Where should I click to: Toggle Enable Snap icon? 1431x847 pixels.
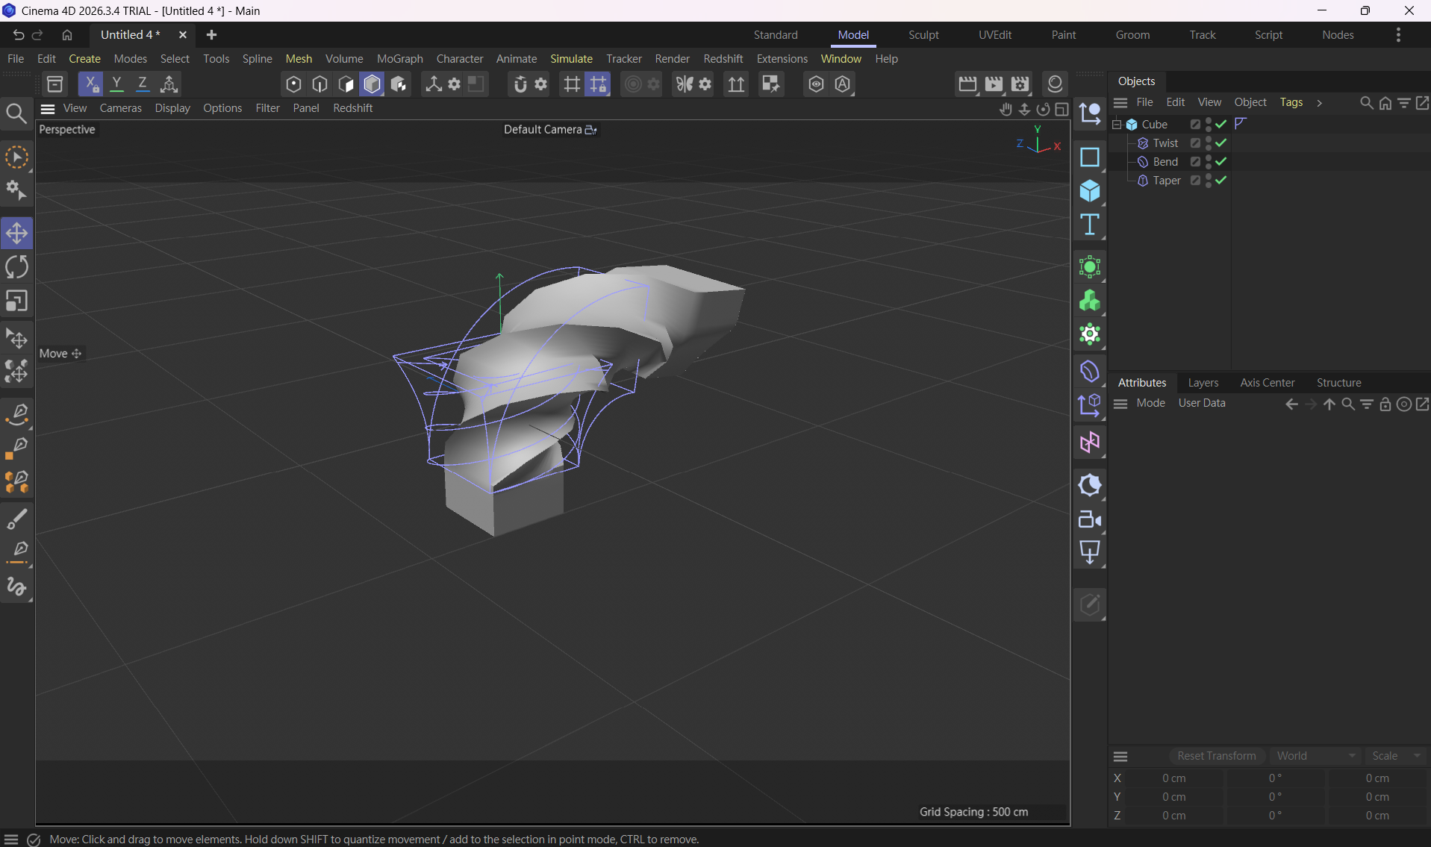click(x=520, y=84)
